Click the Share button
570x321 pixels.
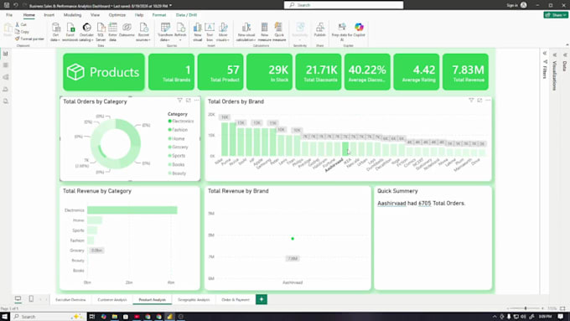click(x=556, y=15)
